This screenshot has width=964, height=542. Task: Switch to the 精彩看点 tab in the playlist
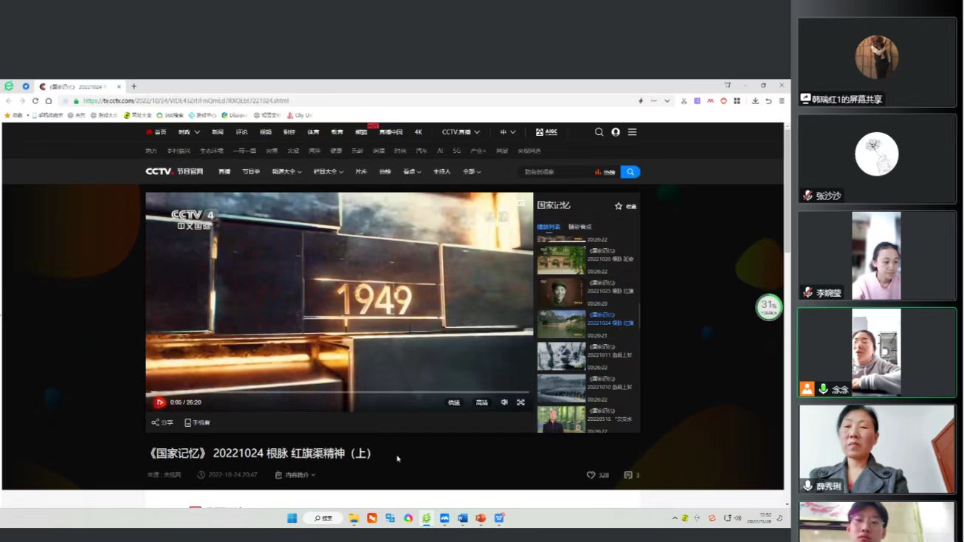tap(579, 227)
